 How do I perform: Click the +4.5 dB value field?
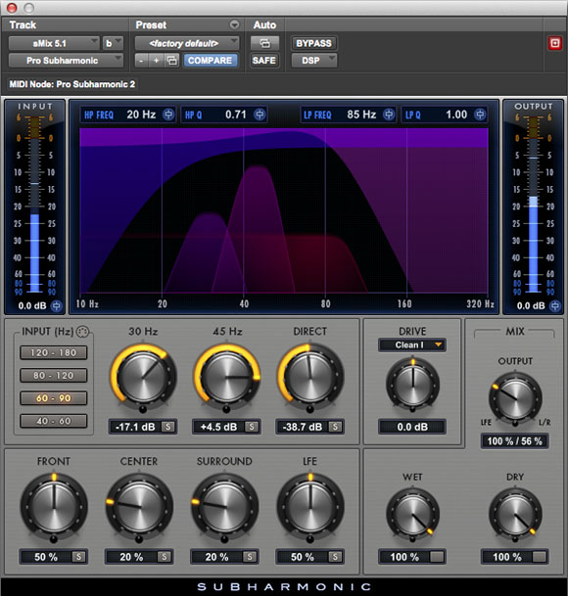[x=219, y=427]
